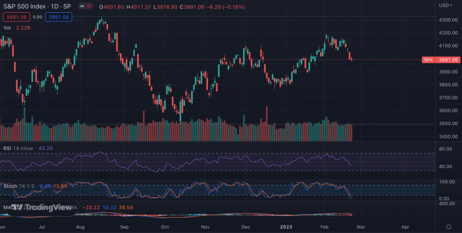Click the Nov label on time axis
Viewport: 462px width, 233px height.
(x=205, y=227)
